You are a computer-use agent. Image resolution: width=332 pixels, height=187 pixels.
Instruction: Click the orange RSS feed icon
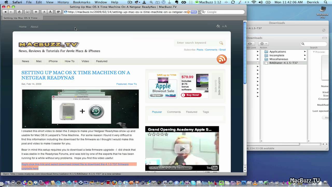(222, 59)
